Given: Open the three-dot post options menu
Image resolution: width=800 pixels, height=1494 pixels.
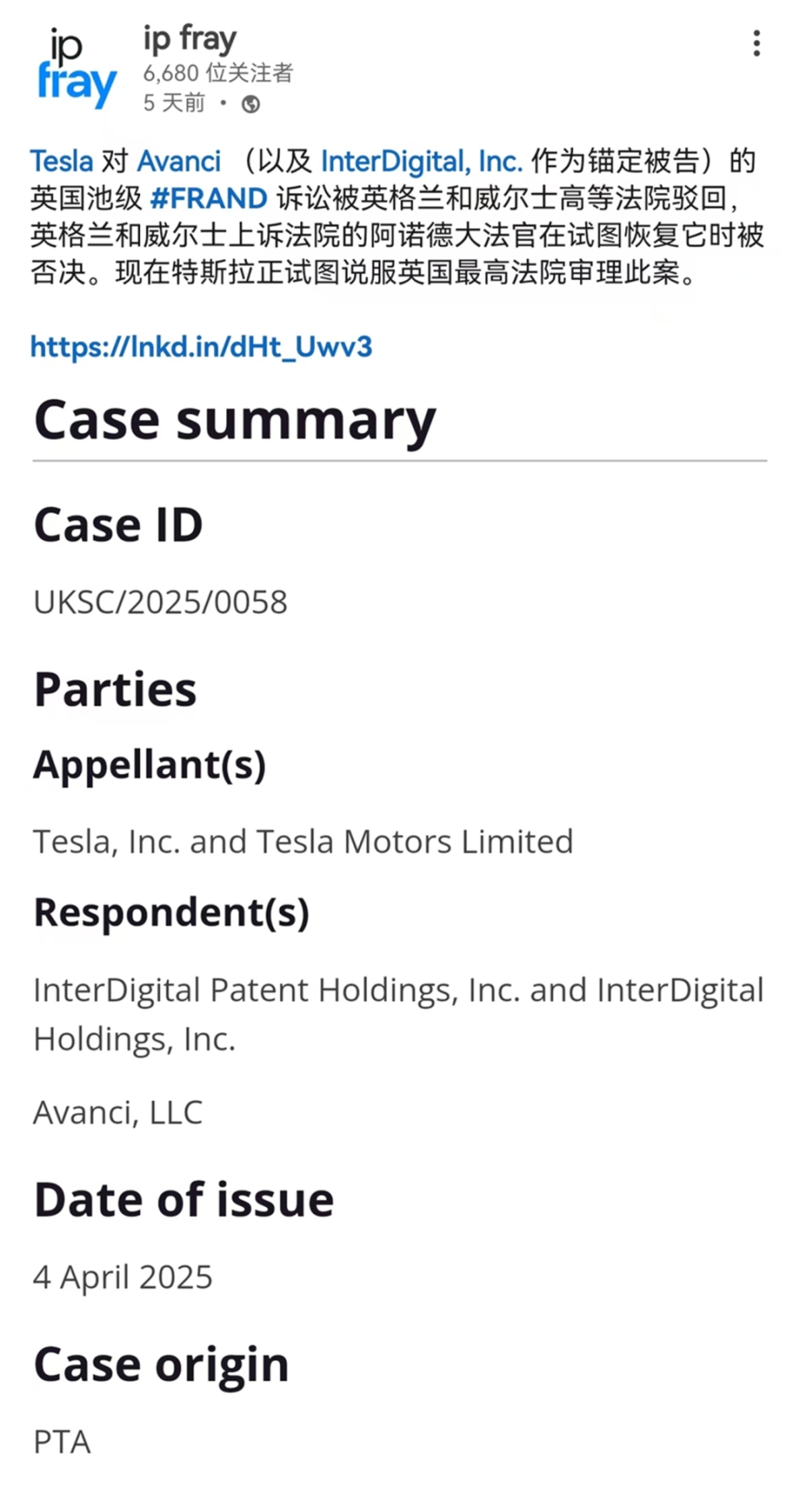Looking at the screenshot, I should [x=756, y=43].
